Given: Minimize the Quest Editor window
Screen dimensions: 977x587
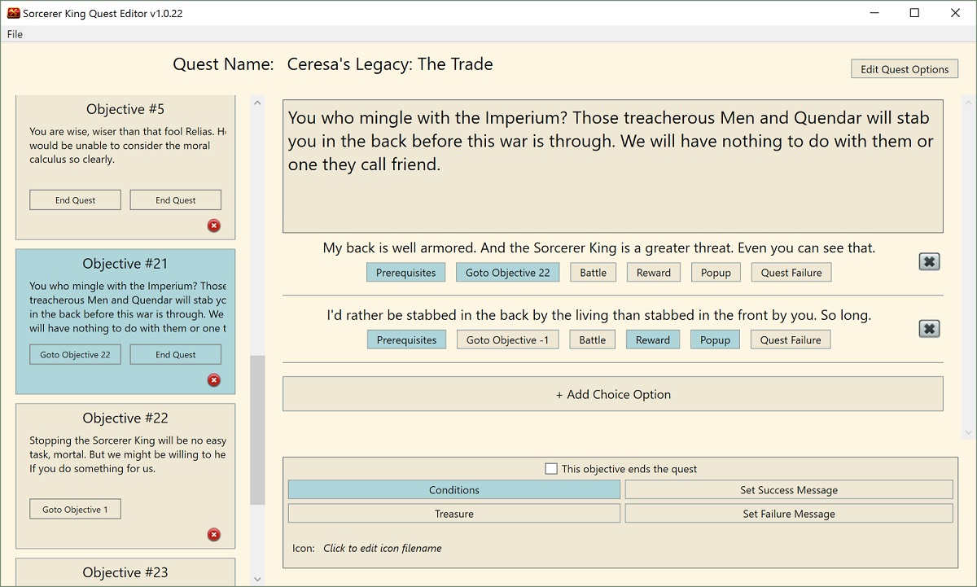Looking at the screenshot, I should (875, 13).
